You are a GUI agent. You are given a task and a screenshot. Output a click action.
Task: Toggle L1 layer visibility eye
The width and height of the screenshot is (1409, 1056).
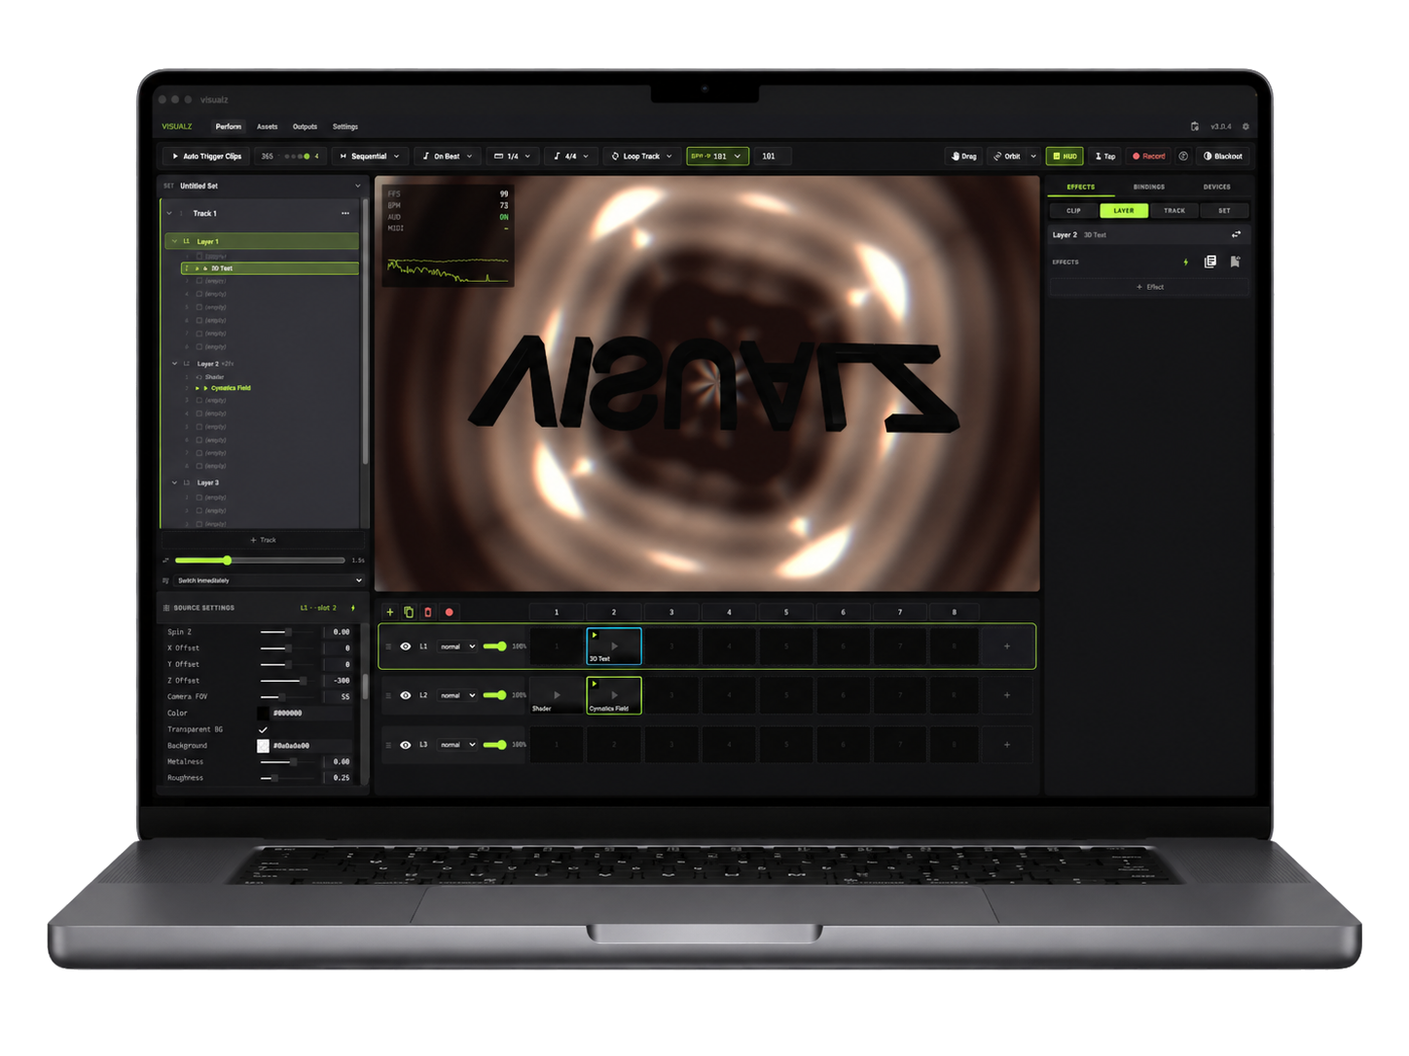pos(406,647)
